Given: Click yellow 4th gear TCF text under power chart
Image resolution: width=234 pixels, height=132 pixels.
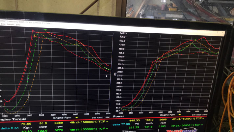Looking at the screenshot, I should (188, 119).
